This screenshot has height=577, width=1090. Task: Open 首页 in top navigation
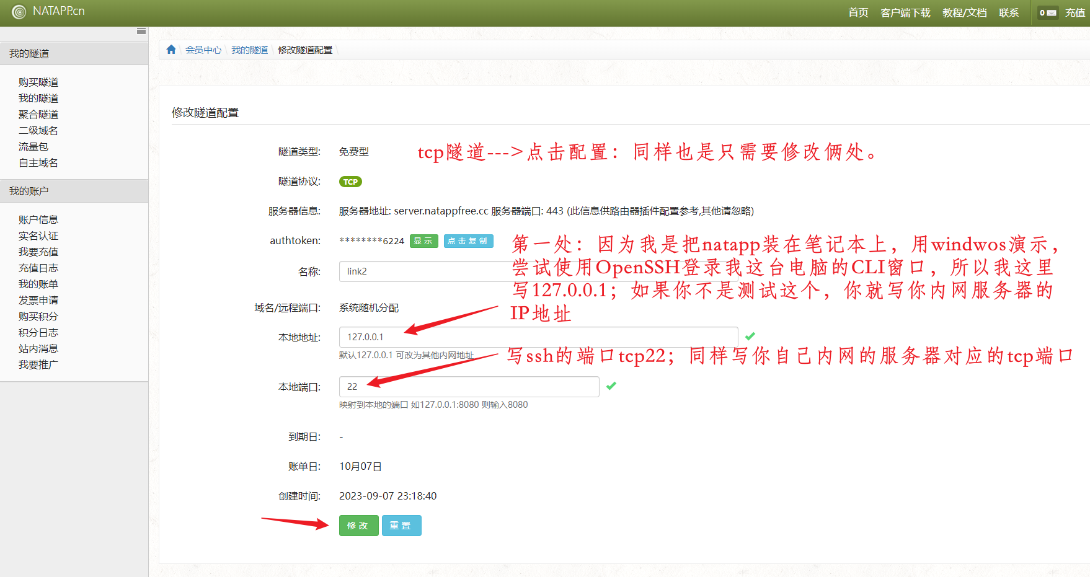858,12
